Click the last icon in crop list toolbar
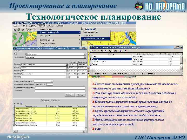This screenshot has width=187, height=140. pos(126,51)
